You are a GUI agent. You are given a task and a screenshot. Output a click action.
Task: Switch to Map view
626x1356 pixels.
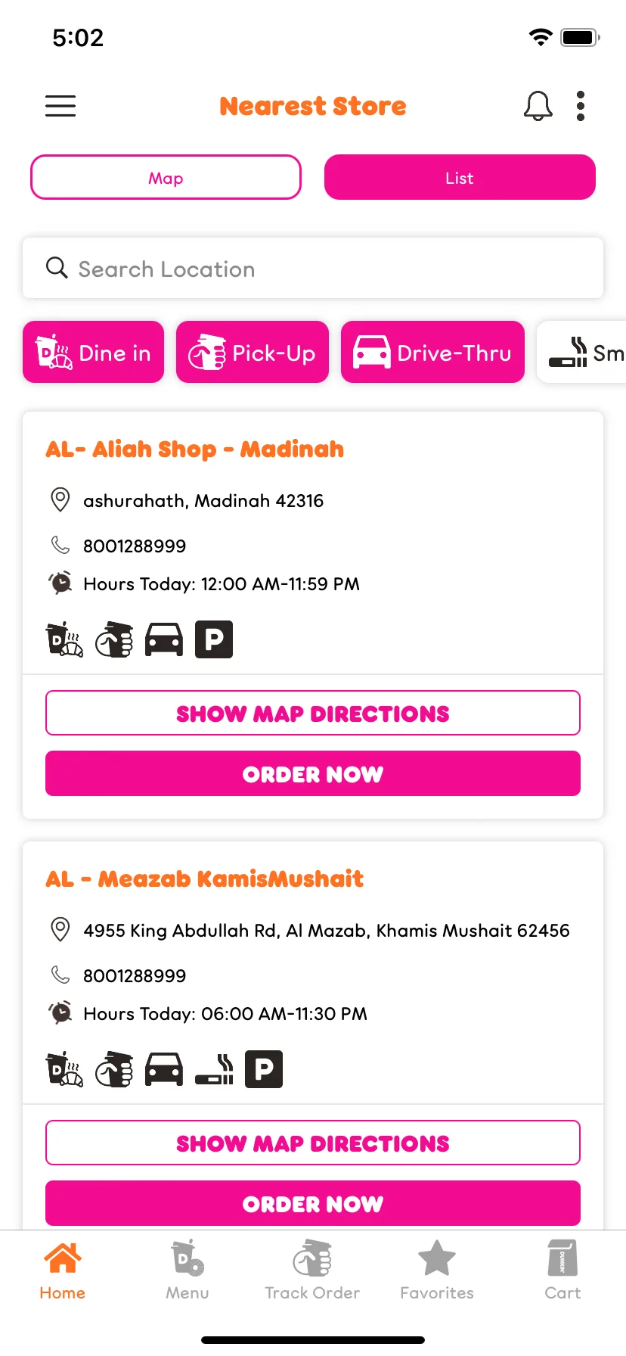(166, 178)
